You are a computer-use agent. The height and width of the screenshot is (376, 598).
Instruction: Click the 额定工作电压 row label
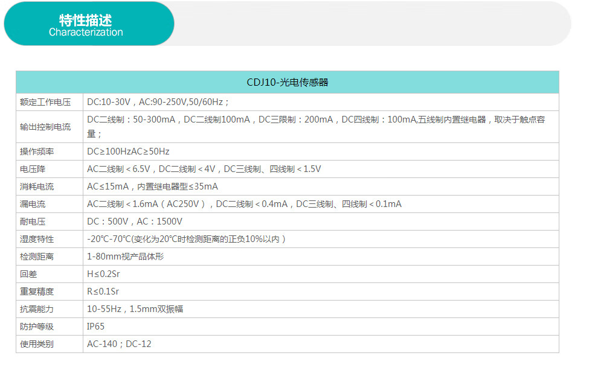tap(45, 102)
